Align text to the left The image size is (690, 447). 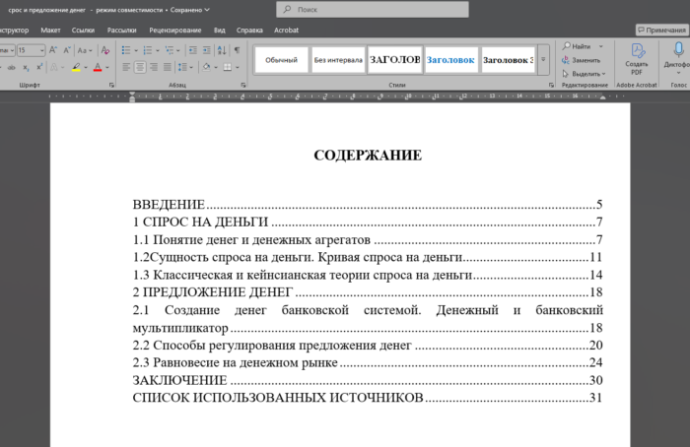click(x=126, y=67)
